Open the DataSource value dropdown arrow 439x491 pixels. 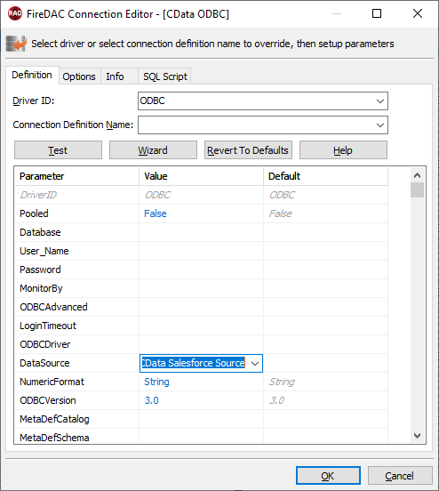pyautogui.click(x=255, y=364)
